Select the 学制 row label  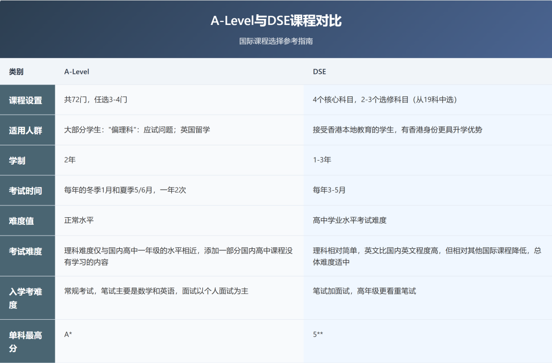click(28, 161)
